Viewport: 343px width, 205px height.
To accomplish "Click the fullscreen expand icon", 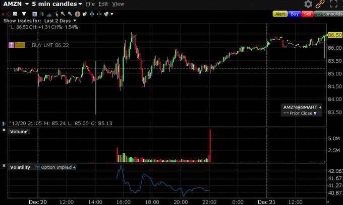I will click(x=333, y=4).
